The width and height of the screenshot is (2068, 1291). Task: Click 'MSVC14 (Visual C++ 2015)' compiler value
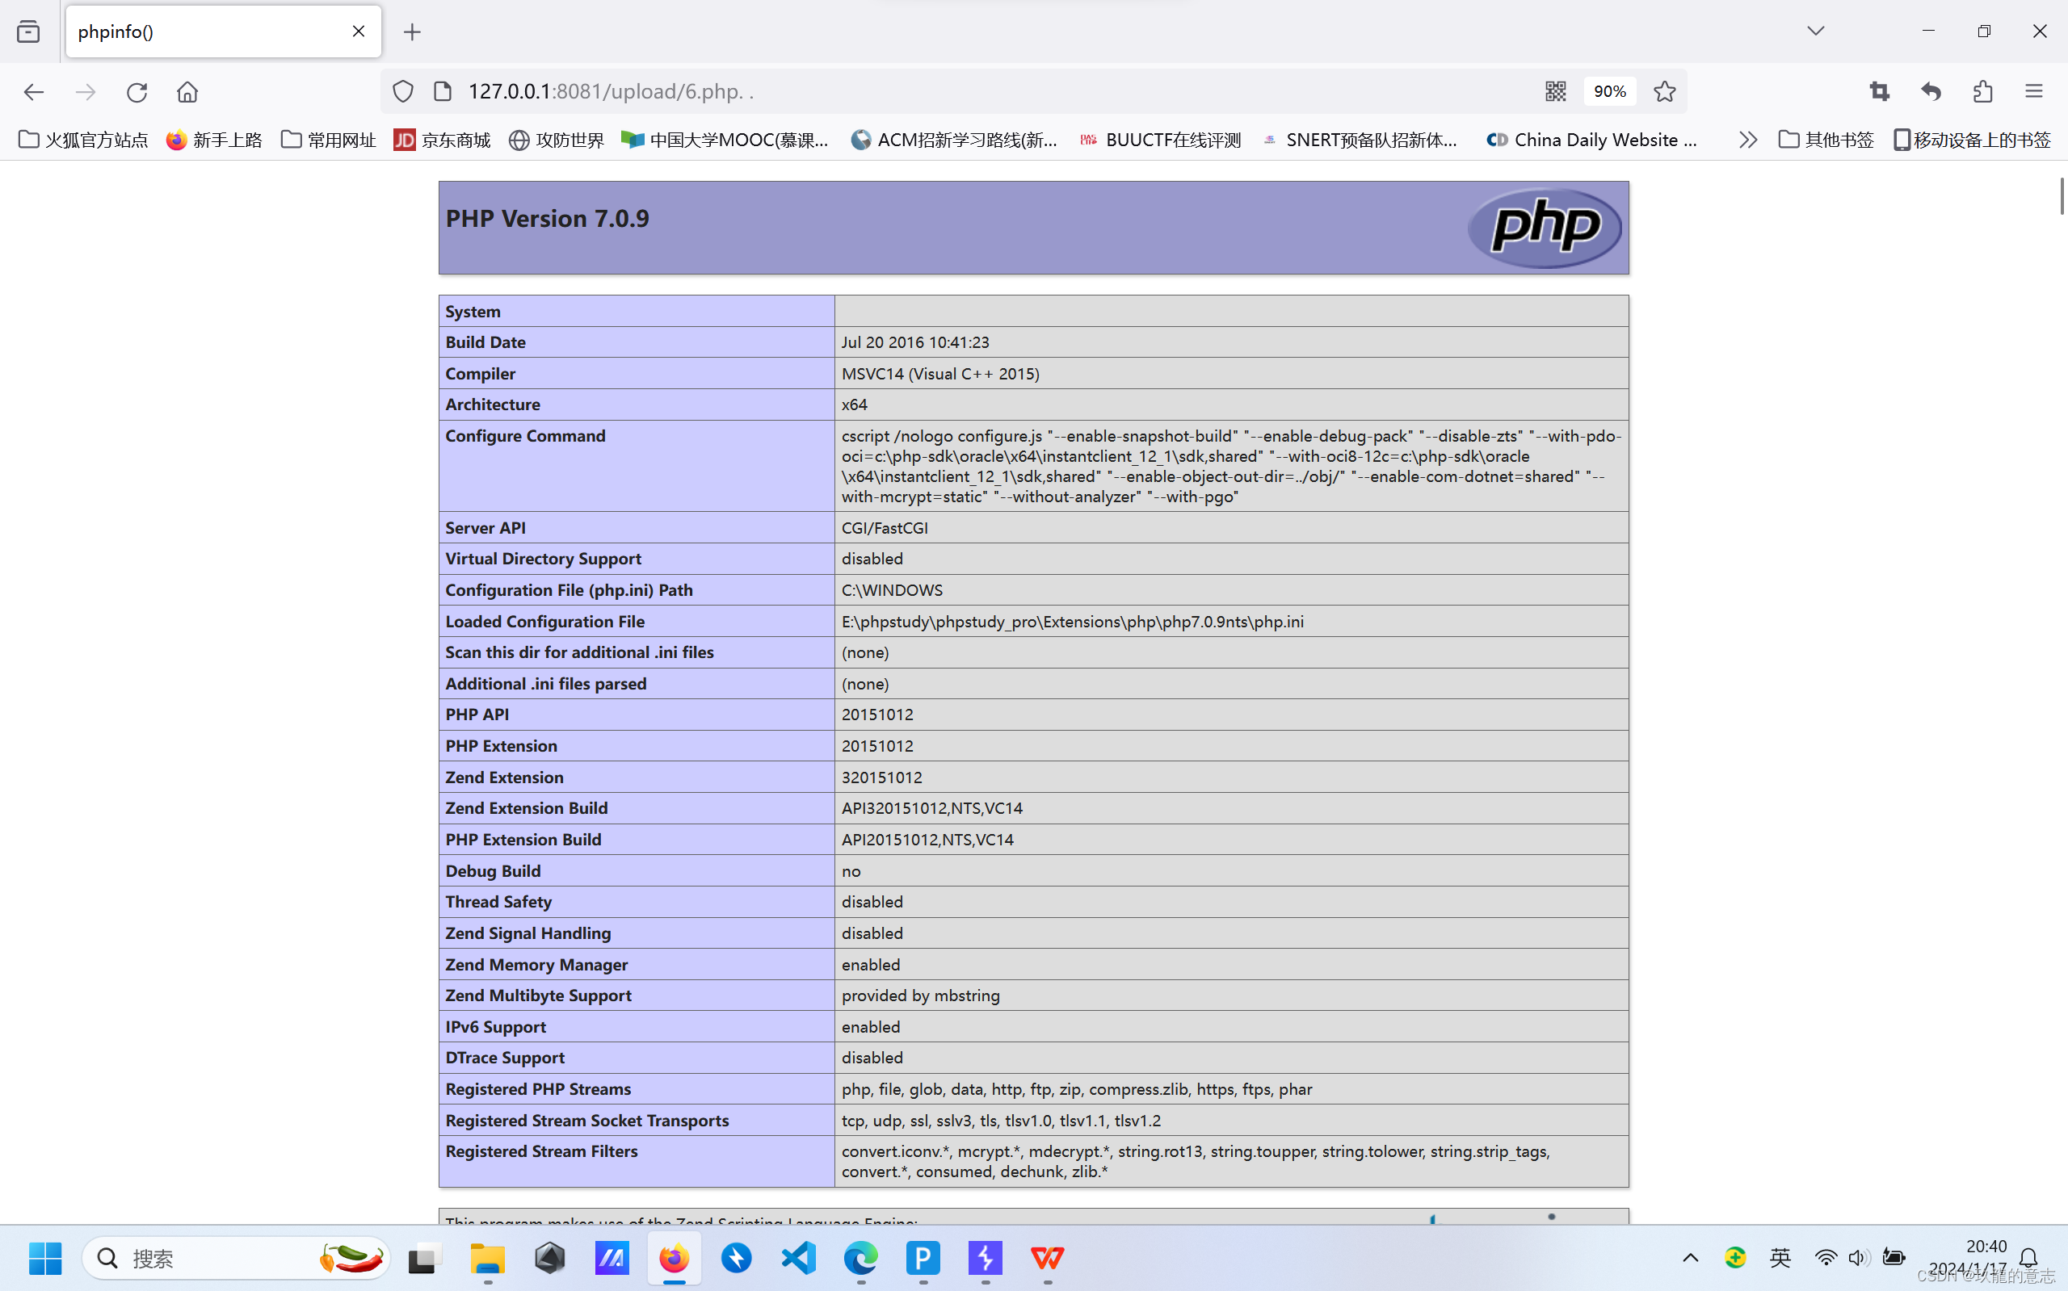point(939,374)
